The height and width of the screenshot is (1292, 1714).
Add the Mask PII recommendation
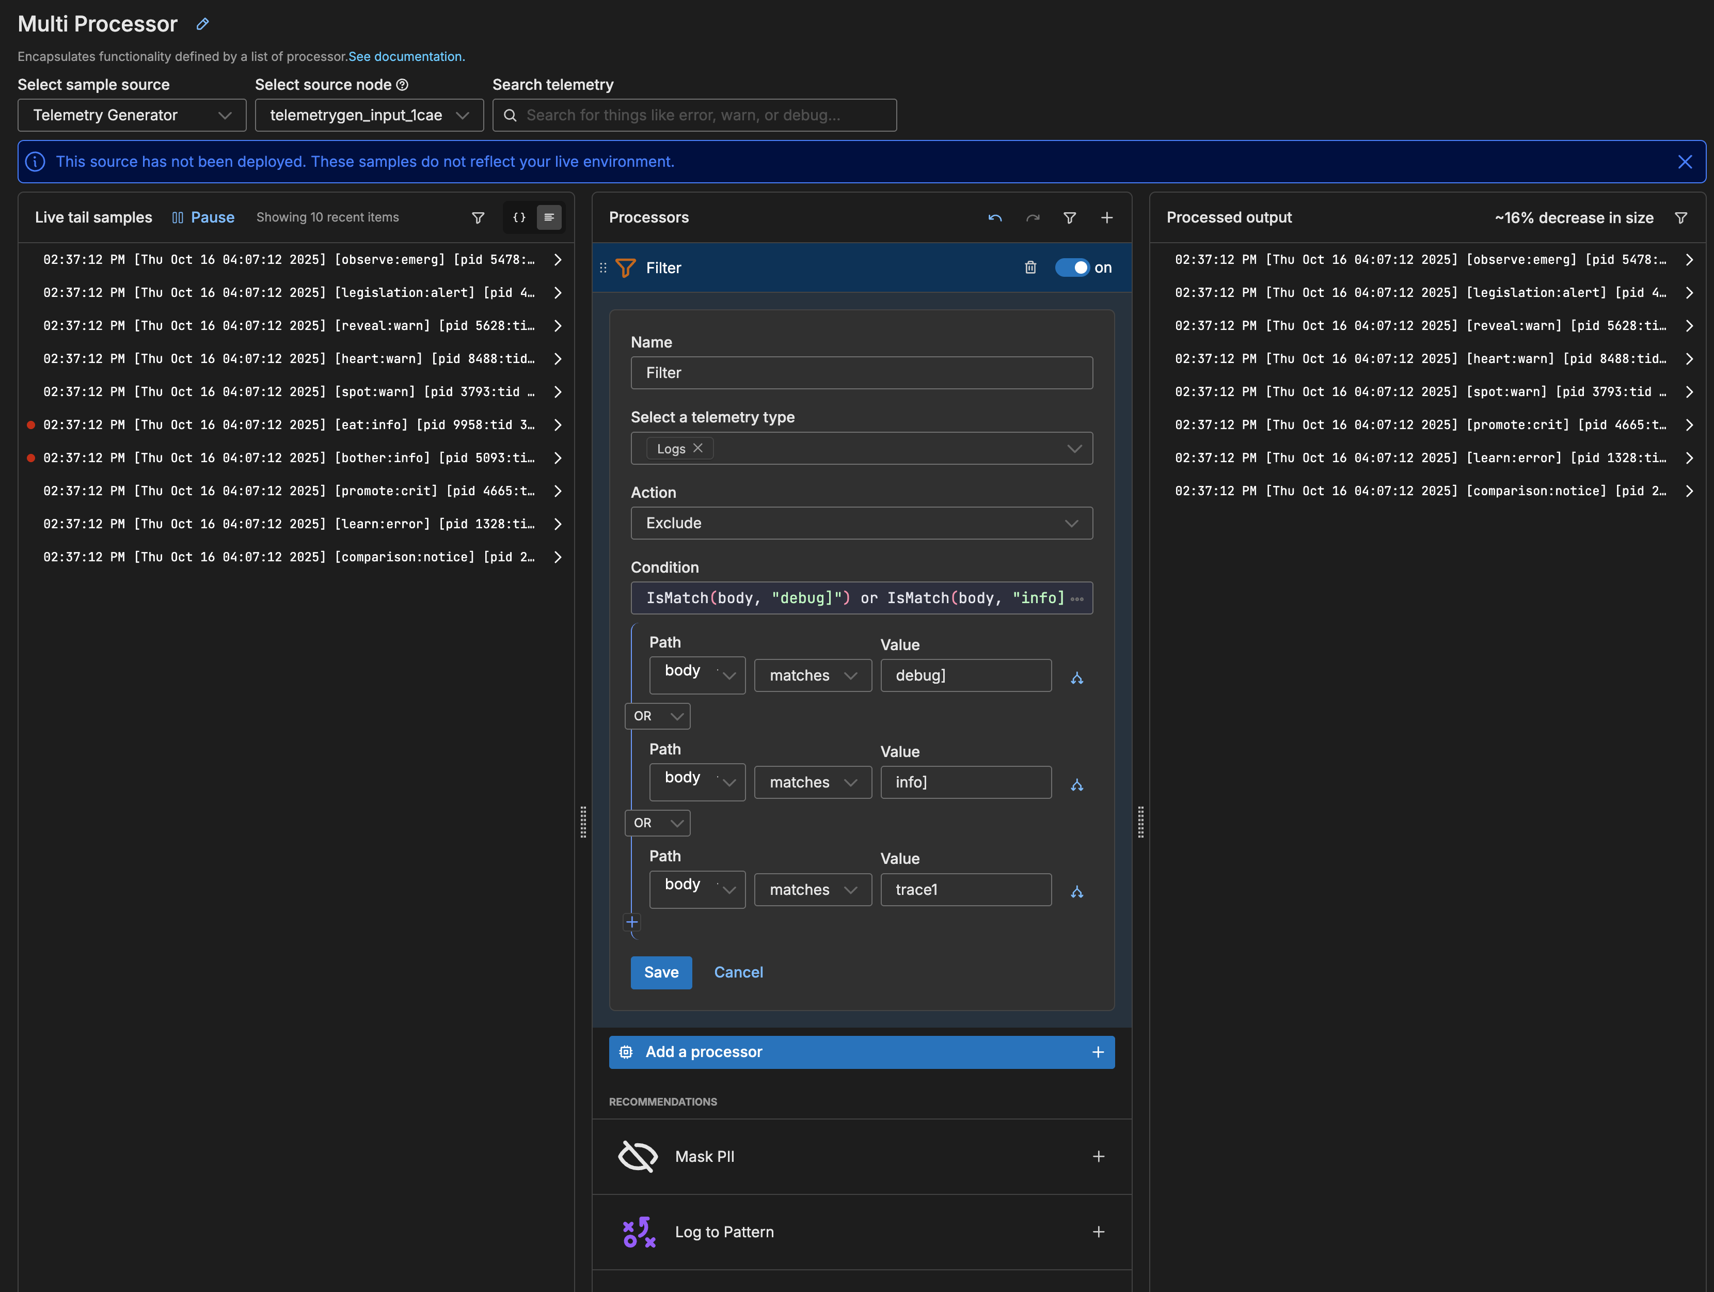1098,1156
